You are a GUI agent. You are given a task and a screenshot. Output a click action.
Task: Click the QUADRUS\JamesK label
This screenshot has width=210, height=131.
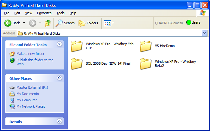[x=169, y=23]
